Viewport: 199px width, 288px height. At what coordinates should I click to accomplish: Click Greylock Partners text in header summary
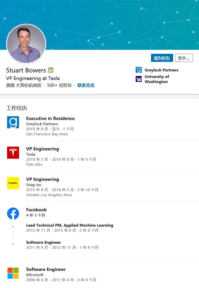click(x=161, y=70)
